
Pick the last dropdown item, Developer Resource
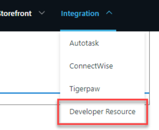102,112
